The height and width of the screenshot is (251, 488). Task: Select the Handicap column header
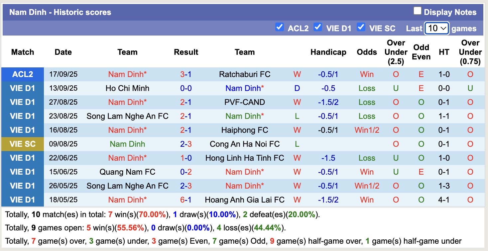click(x=328, y=52)
